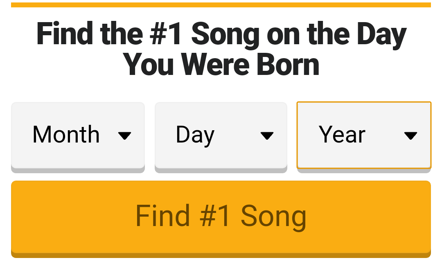Click the arrow icon beside Year
The height and width of the screenshot is (267, 442).
(410, 136)
